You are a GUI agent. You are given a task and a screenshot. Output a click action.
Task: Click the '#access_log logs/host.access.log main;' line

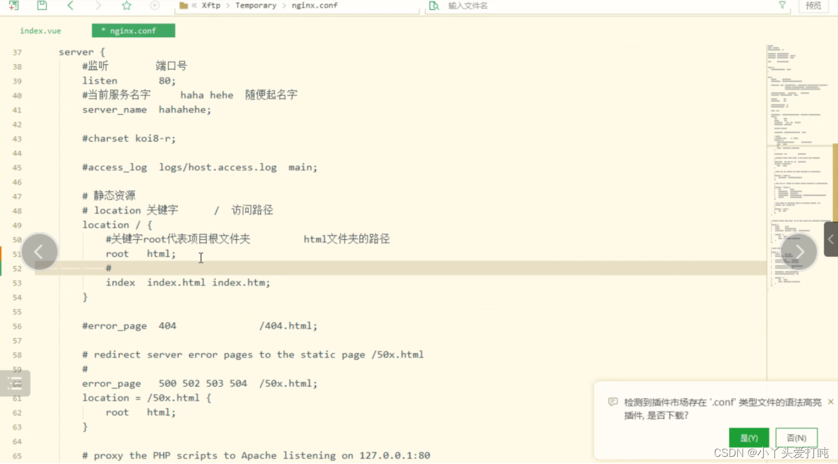click(200, 167)
